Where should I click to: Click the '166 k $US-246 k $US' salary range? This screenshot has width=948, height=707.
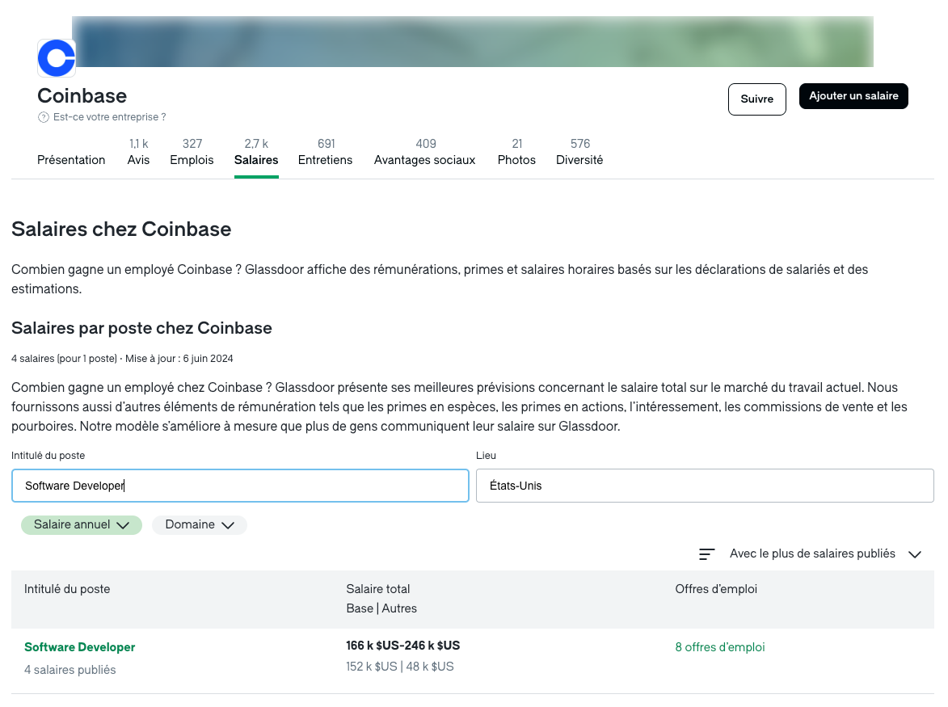[403, 646]
